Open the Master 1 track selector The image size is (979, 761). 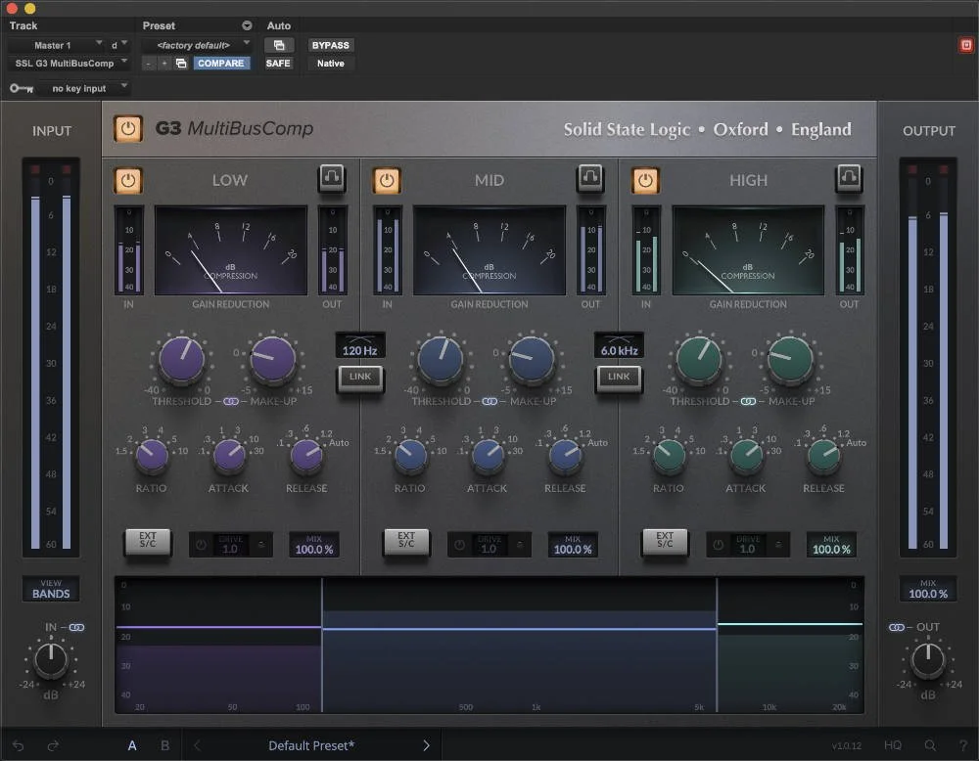[54, 44]
